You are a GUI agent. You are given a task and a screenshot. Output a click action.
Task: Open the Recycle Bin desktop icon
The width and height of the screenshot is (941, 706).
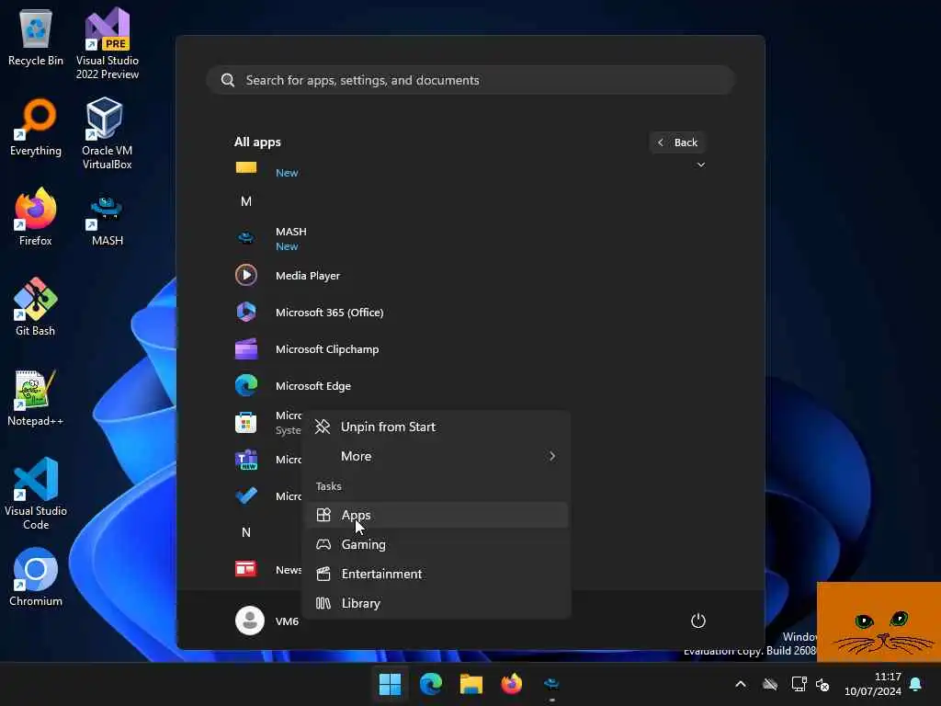[x=36, y=37]
